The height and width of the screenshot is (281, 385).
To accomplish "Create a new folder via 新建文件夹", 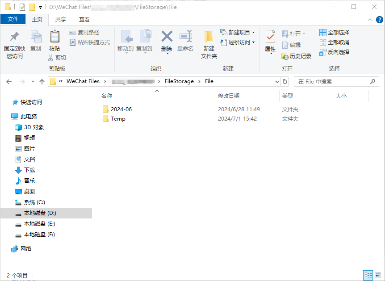I will pos(209,45).
